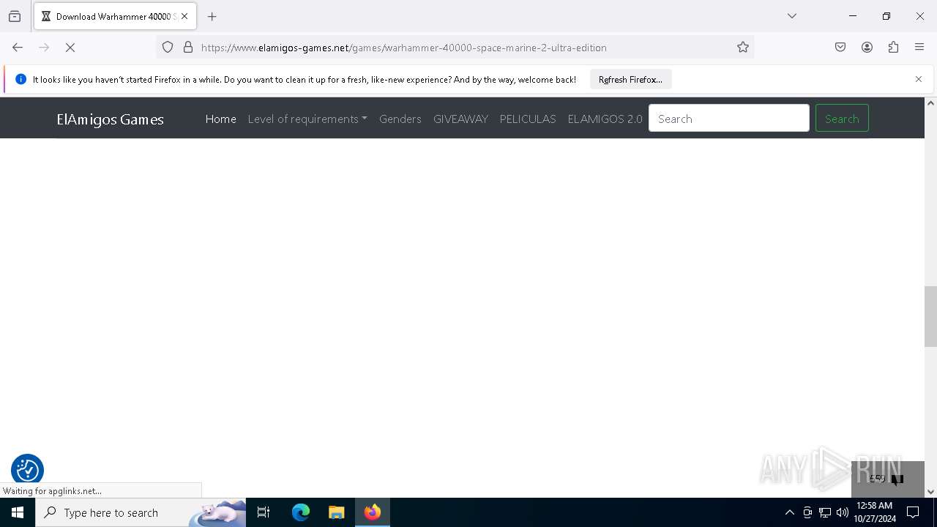Open tracking protection shield panel
Viewport: 937px width, 527px height.
(168, 47)
